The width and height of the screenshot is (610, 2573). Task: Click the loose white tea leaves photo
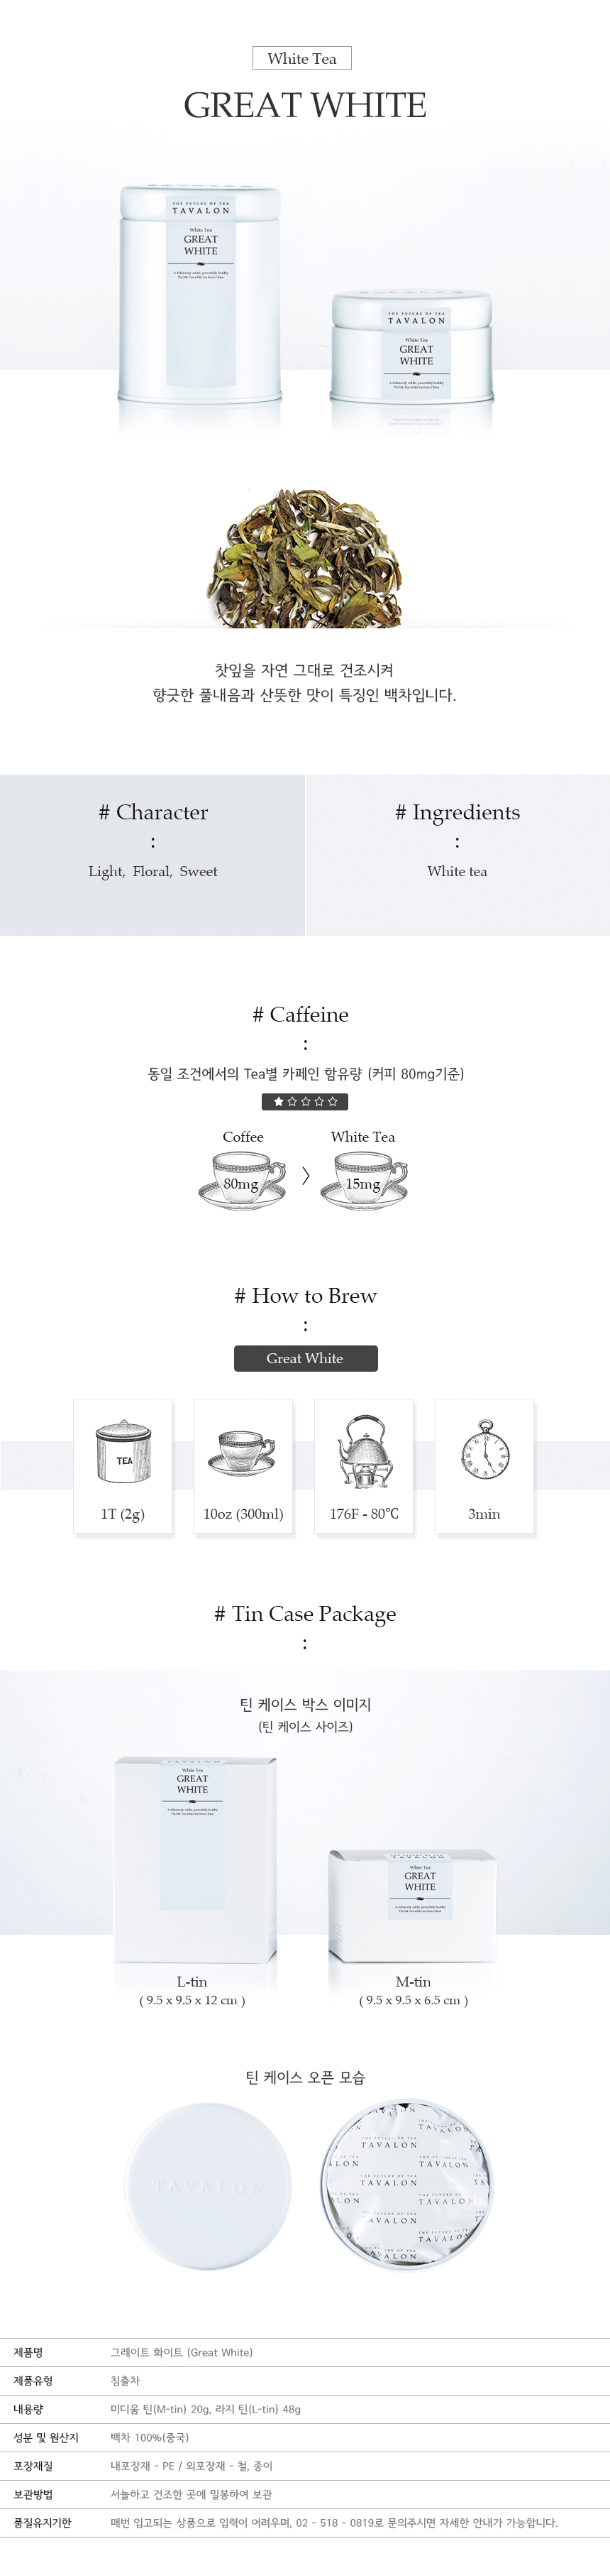pyautogui.click(x=304, y=557)
